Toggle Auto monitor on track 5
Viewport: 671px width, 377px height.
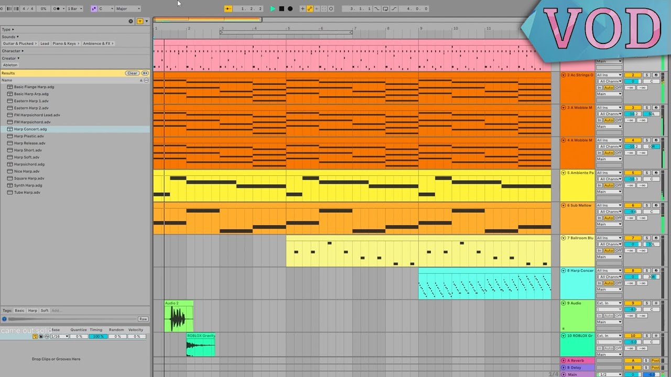(x=608, y=185)
